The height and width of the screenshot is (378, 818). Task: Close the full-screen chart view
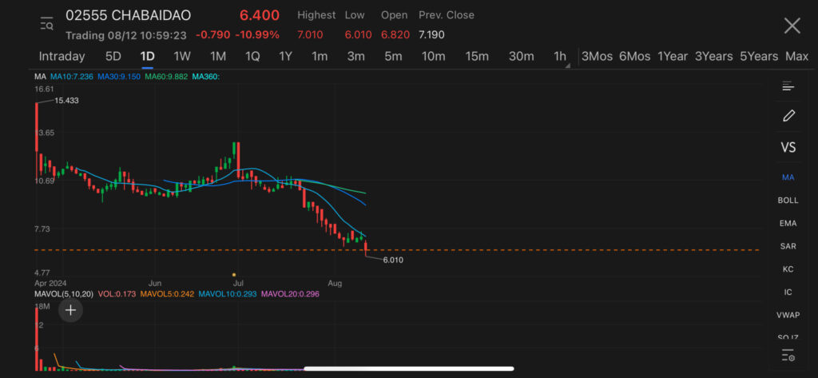click(x=792, y=26)
